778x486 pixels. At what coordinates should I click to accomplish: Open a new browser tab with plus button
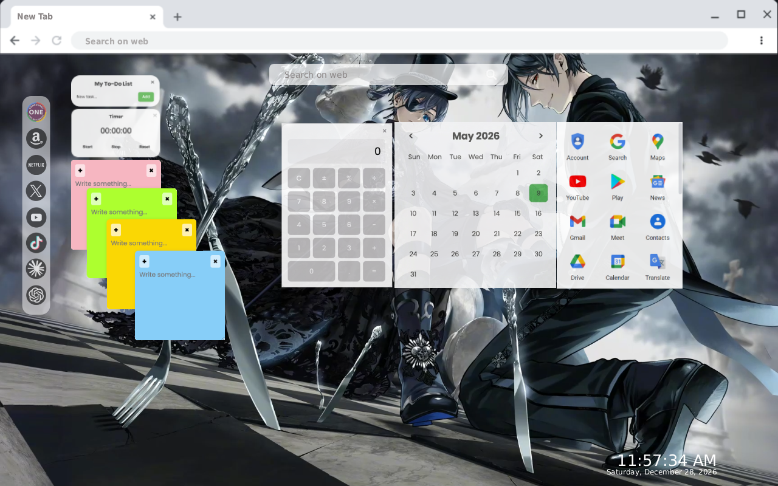pyautogui.click(x=177, y=17)
